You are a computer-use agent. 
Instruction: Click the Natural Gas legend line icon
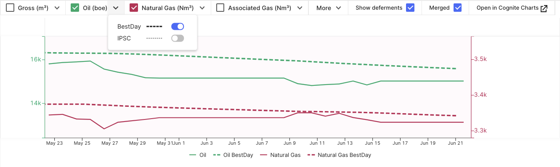coord(264,155)
